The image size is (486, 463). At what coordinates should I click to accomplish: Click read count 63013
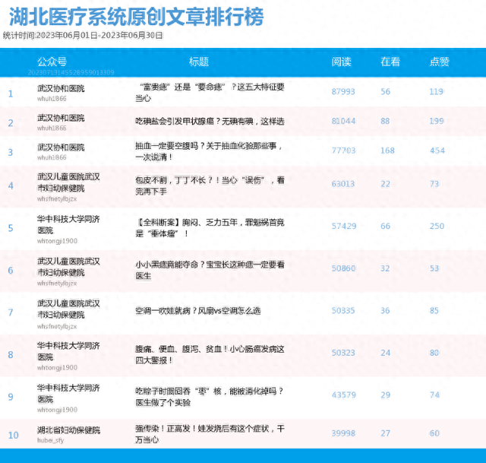point(343,184)
